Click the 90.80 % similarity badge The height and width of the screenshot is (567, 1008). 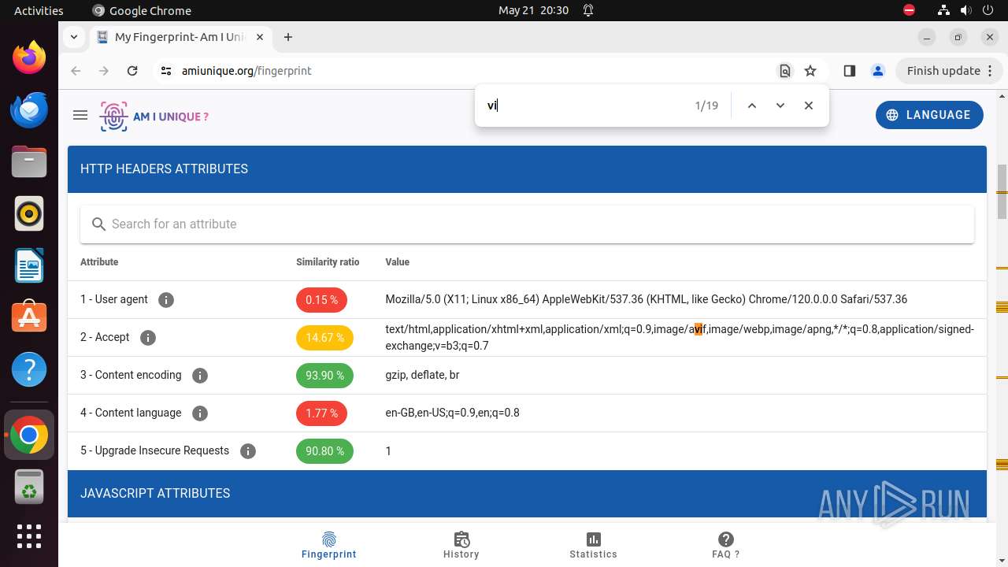[324, 451]
